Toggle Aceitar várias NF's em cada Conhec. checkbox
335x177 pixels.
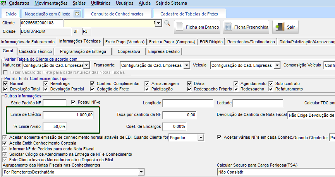(x=219, y=137)
